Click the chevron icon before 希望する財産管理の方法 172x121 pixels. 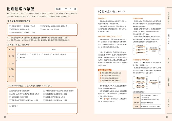pos(8,21)
